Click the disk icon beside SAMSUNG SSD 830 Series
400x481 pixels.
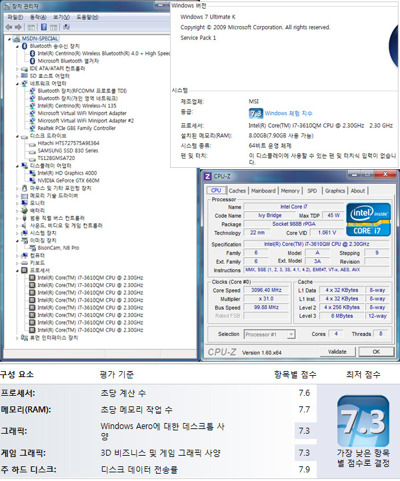coord(32,151)
